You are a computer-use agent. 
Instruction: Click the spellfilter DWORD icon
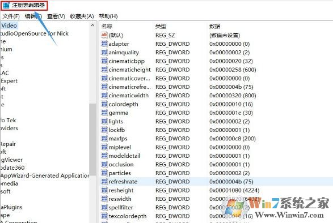(x=104, y=208)
